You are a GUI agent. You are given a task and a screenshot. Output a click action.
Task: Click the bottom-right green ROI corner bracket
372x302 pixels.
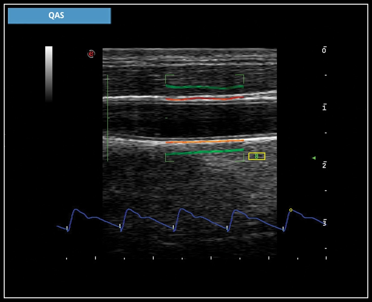241,159
